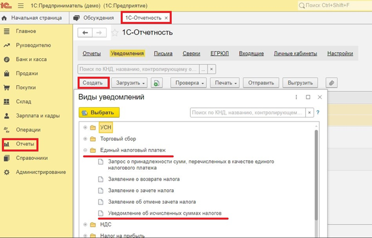Click the main search by КНД field

tap(138, 69)
